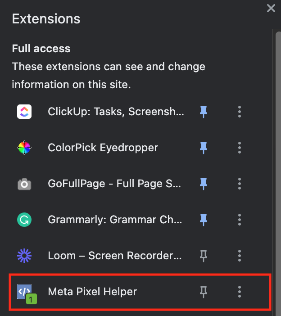Select ColorPick Eyedropper extension name
The width and height of the screenshot is (281, 316).
[x=103, y=148]
